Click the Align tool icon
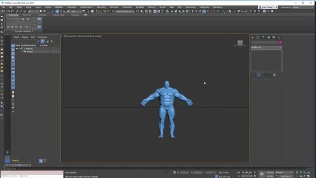Screen dimensions: 316x178 [x=142, y=11]
